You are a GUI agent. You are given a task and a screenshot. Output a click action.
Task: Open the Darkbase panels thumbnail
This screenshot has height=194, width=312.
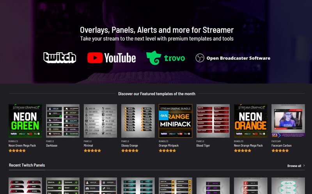(63, 121)
